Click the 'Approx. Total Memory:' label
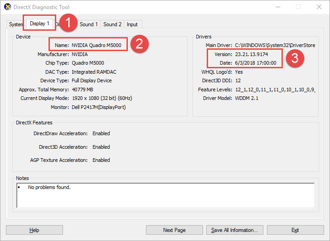The image size is (330, 241). pyautogui.click(x=44, y=90)
